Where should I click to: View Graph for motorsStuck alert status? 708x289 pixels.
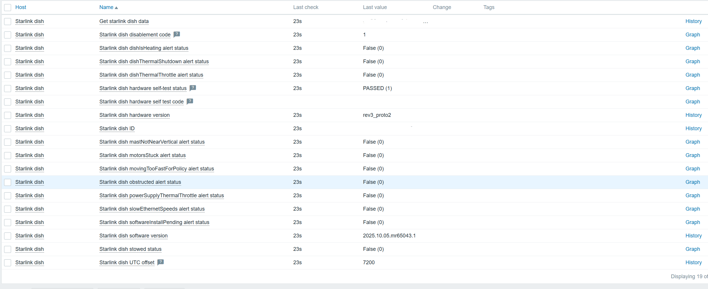(x=693, y=155)
